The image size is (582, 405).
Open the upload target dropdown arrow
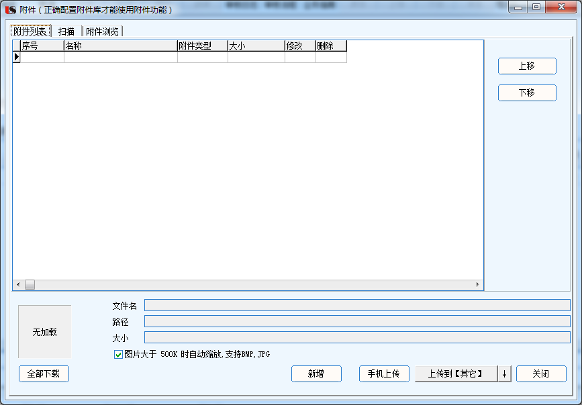pos(504,373)
